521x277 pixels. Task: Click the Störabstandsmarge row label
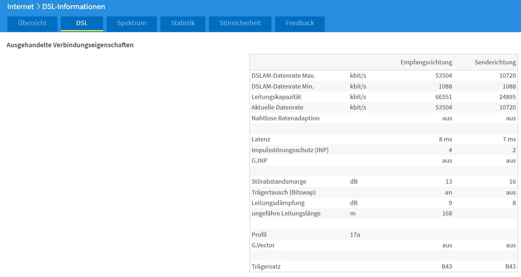279,182
